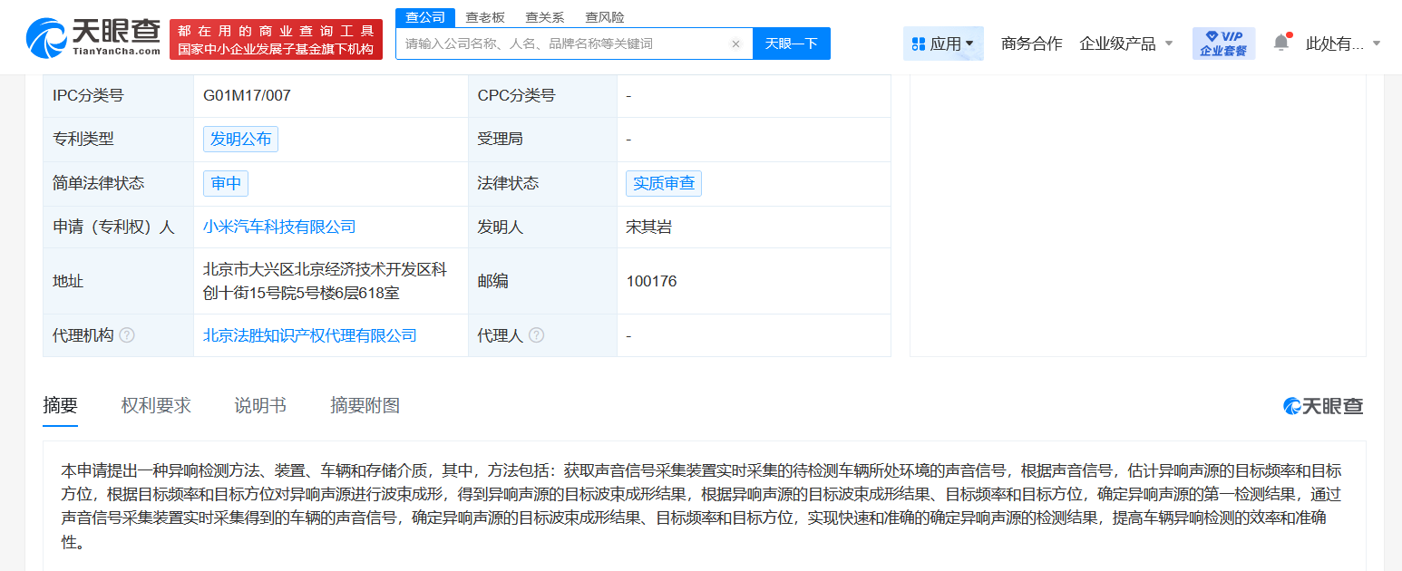
Task: Select the 查关系 search tab
Action: [x=545, y=17]
